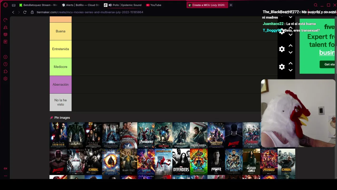Open the Player icon in sidebar

click(6, 57)
